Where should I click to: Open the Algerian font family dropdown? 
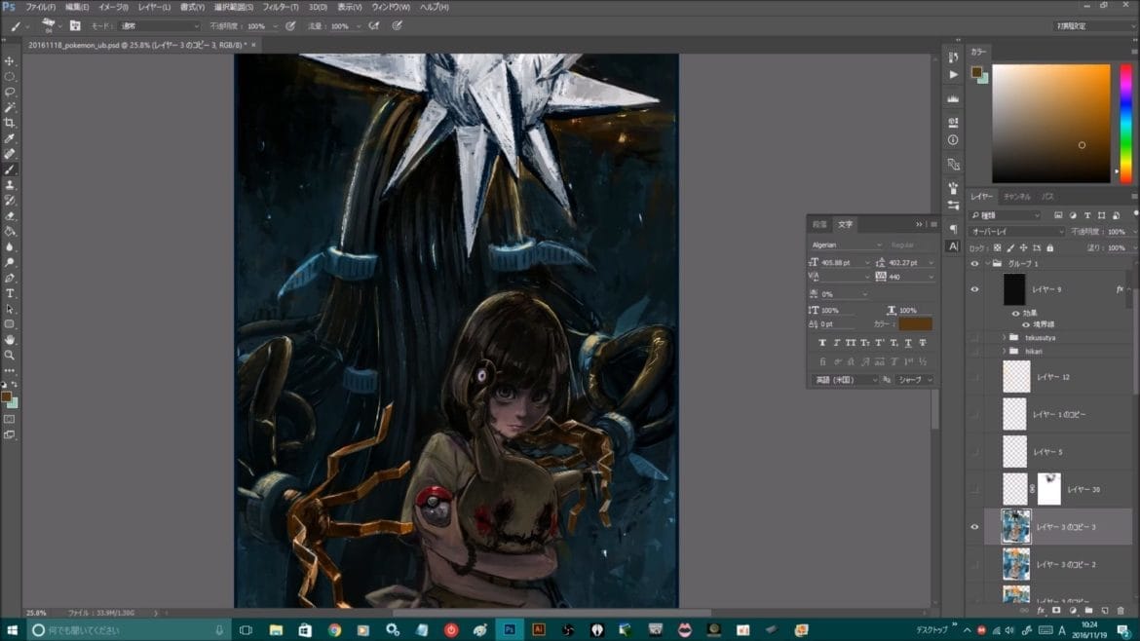[847, 245]
